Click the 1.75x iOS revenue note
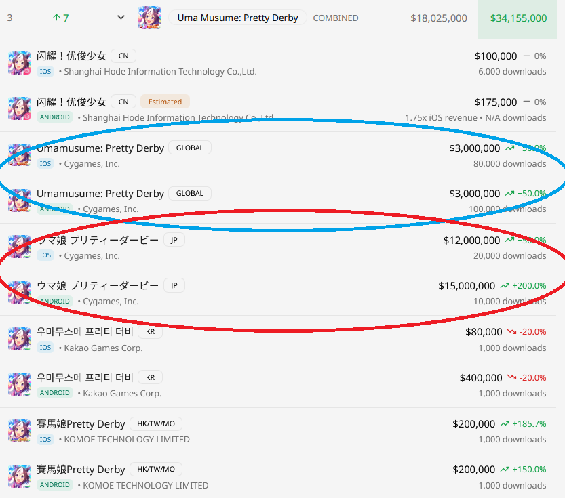This screenshot has width=565, height=498. [441, 118]
